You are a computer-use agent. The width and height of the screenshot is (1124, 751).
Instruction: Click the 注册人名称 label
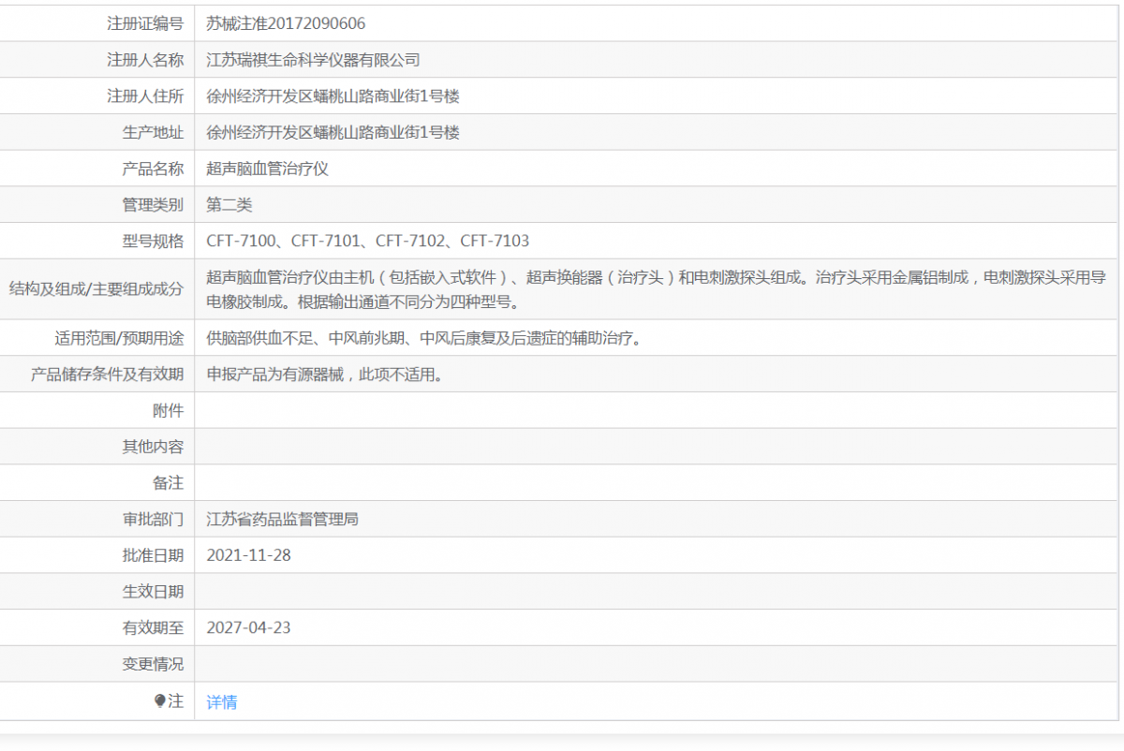coord(145,60)
